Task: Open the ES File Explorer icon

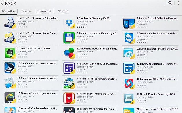Action: click(129, 53)
